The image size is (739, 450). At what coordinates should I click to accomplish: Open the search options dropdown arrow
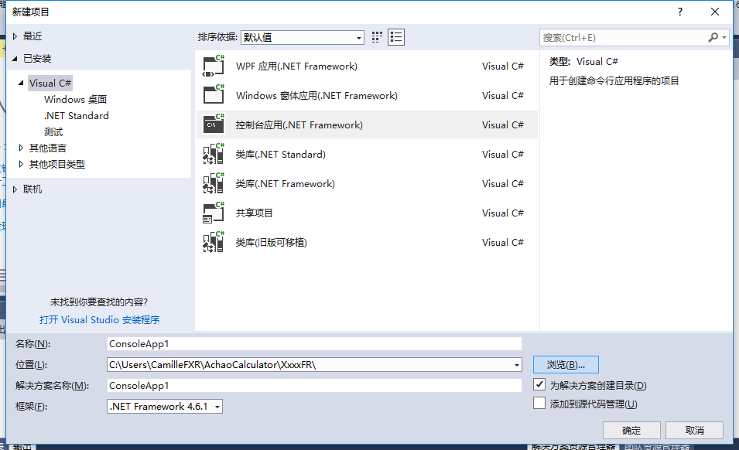pyautogui.click(x=724, y=37)
